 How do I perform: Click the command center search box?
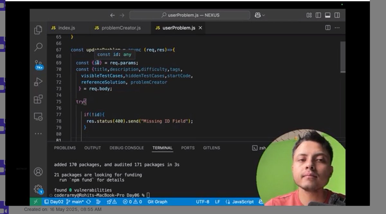click(x=190, y=15)
